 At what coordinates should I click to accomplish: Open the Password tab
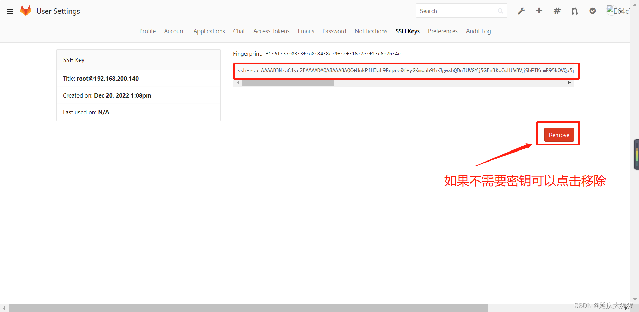click(334, 31)
